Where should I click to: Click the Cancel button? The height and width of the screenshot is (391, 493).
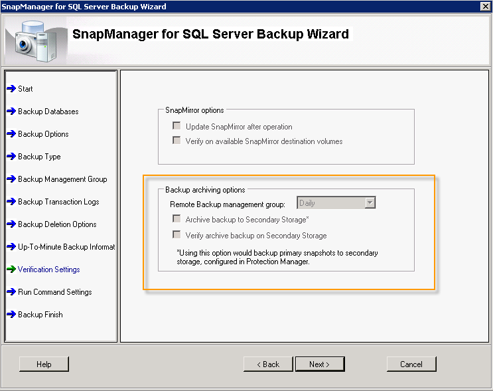[411, 364]
